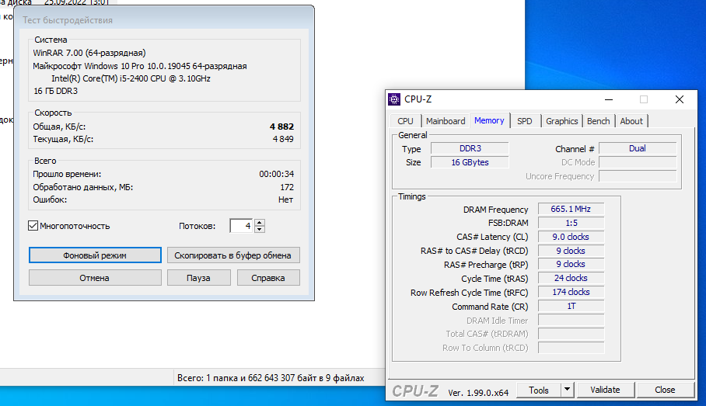706x406 pixels.
Task: Click the overall speed 4 882 value
Action: tap(282, 127)
